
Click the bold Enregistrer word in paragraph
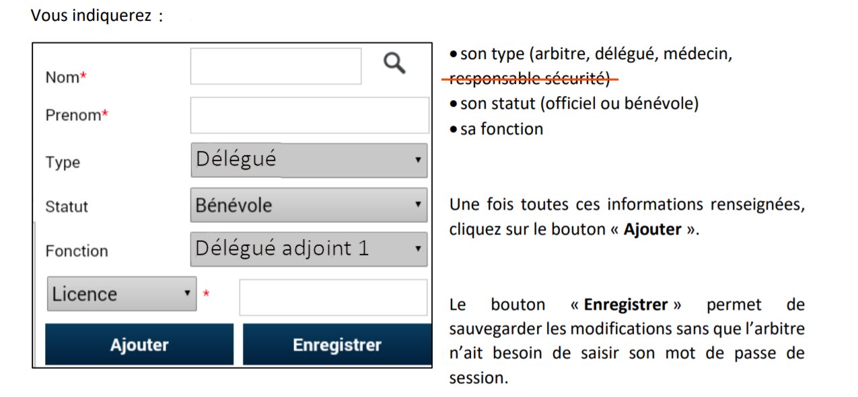tap(626, 304)
